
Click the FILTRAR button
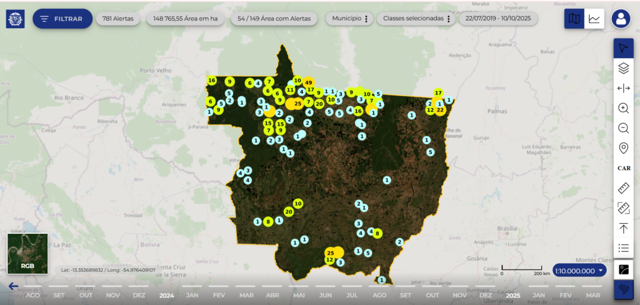62,19
